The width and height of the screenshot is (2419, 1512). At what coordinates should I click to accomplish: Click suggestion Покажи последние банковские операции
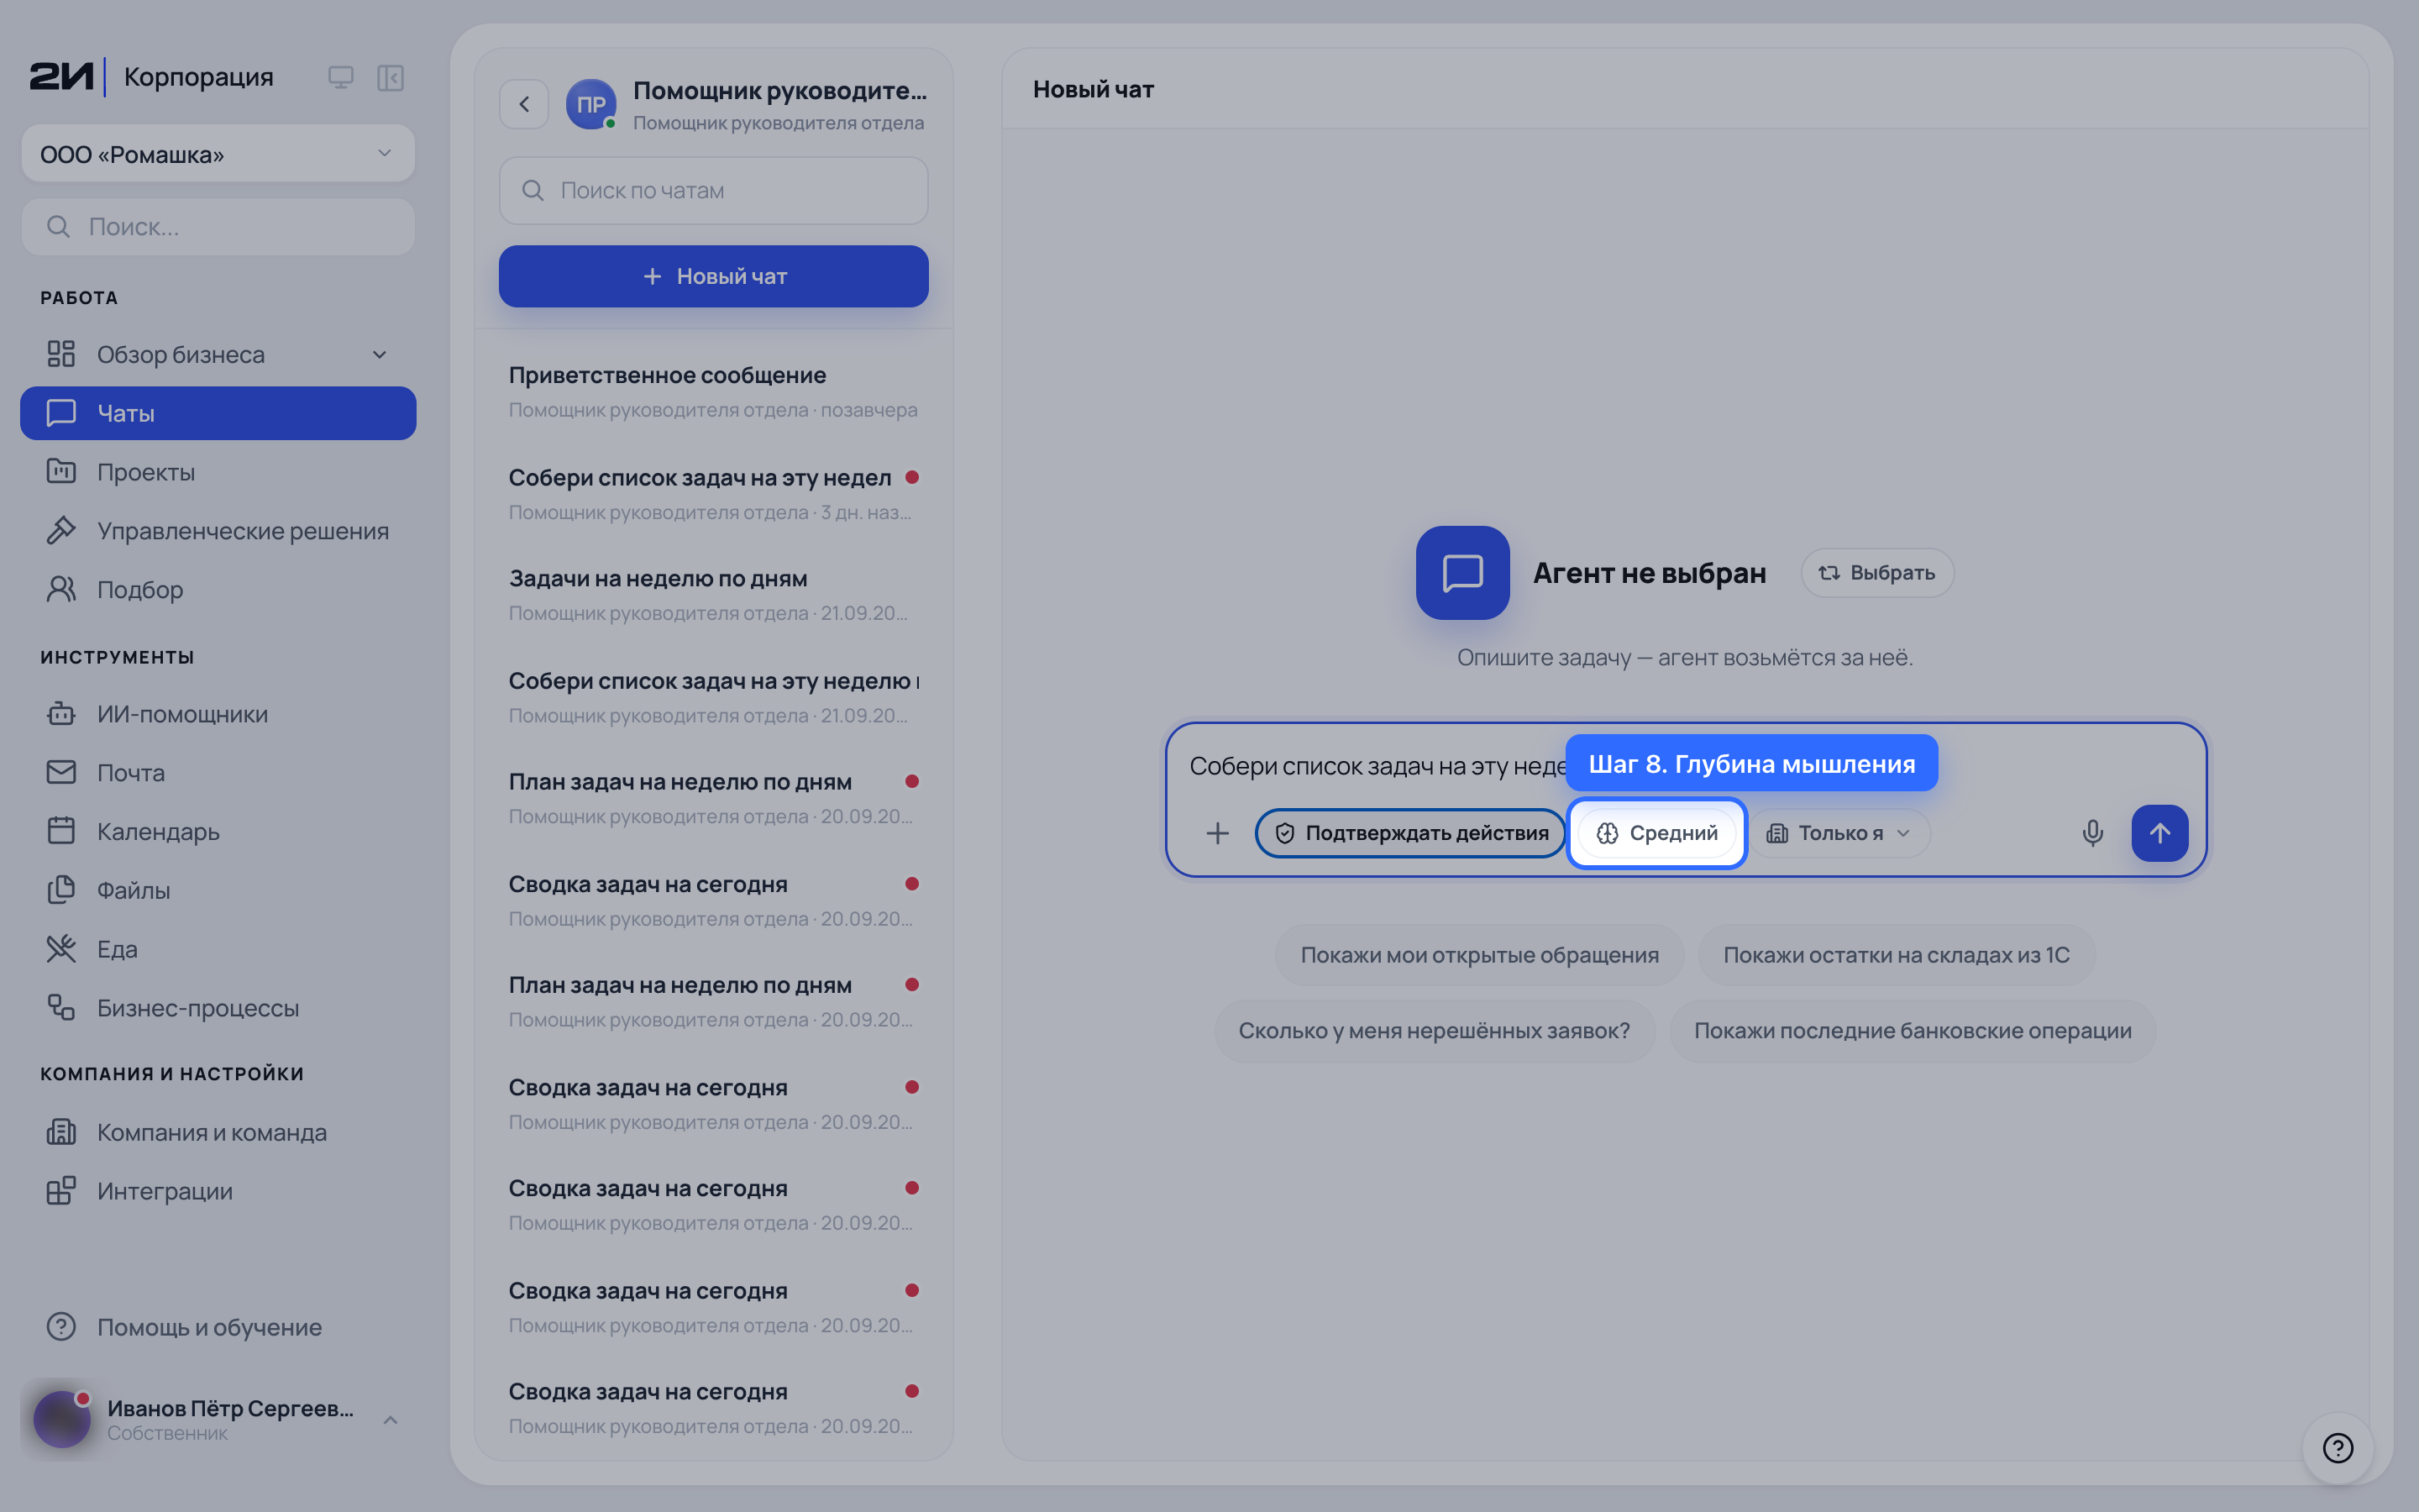[x=1913, y=1031]
